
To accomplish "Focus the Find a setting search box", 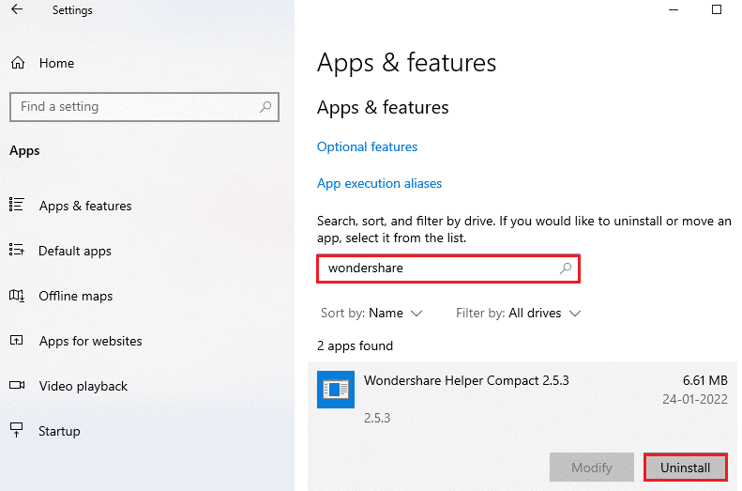I will pos(144,106).
